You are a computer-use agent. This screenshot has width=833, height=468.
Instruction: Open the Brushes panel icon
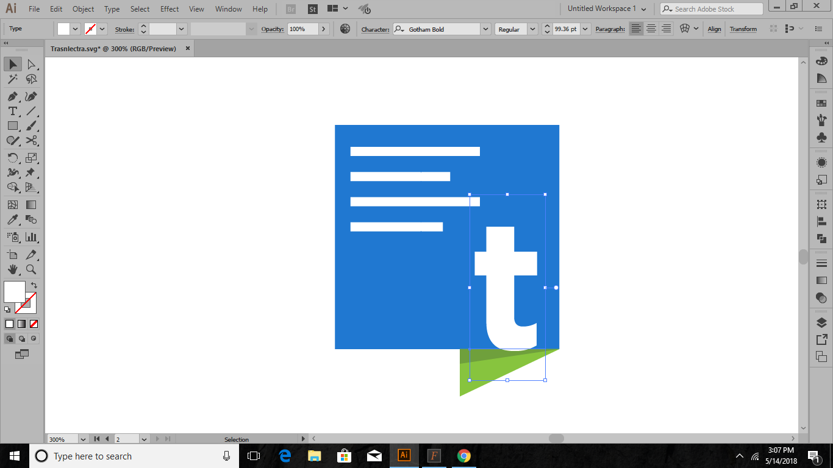(821, 119)
